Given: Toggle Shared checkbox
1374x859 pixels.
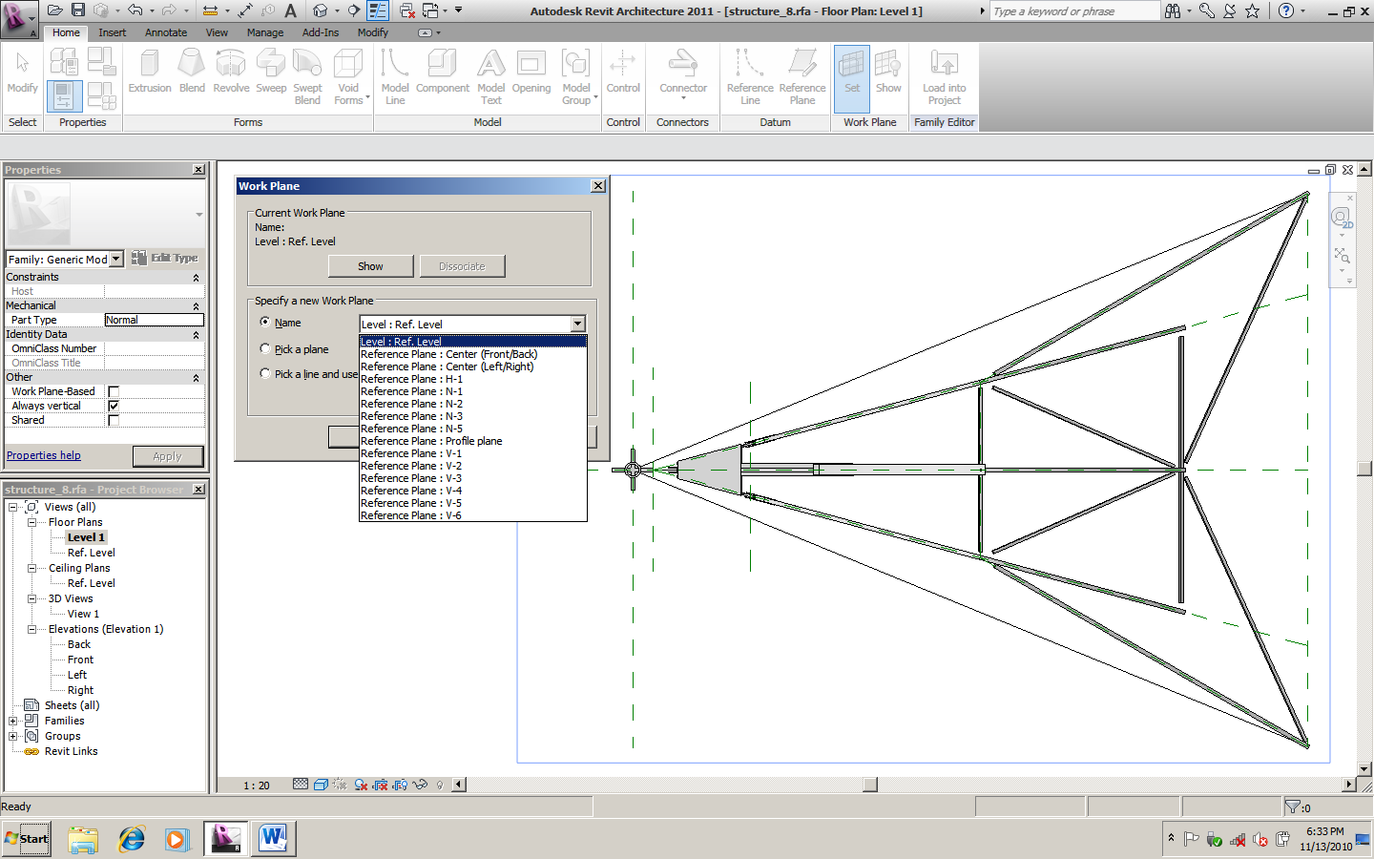Looking at the screenshot, I should coord(114,420).
